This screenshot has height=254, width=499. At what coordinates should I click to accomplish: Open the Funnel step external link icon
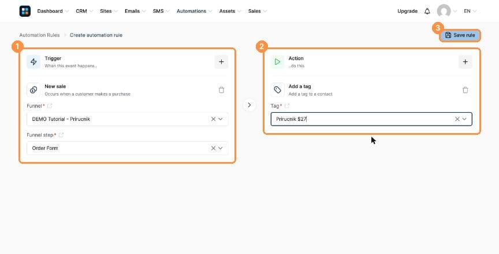coord(61,135)
